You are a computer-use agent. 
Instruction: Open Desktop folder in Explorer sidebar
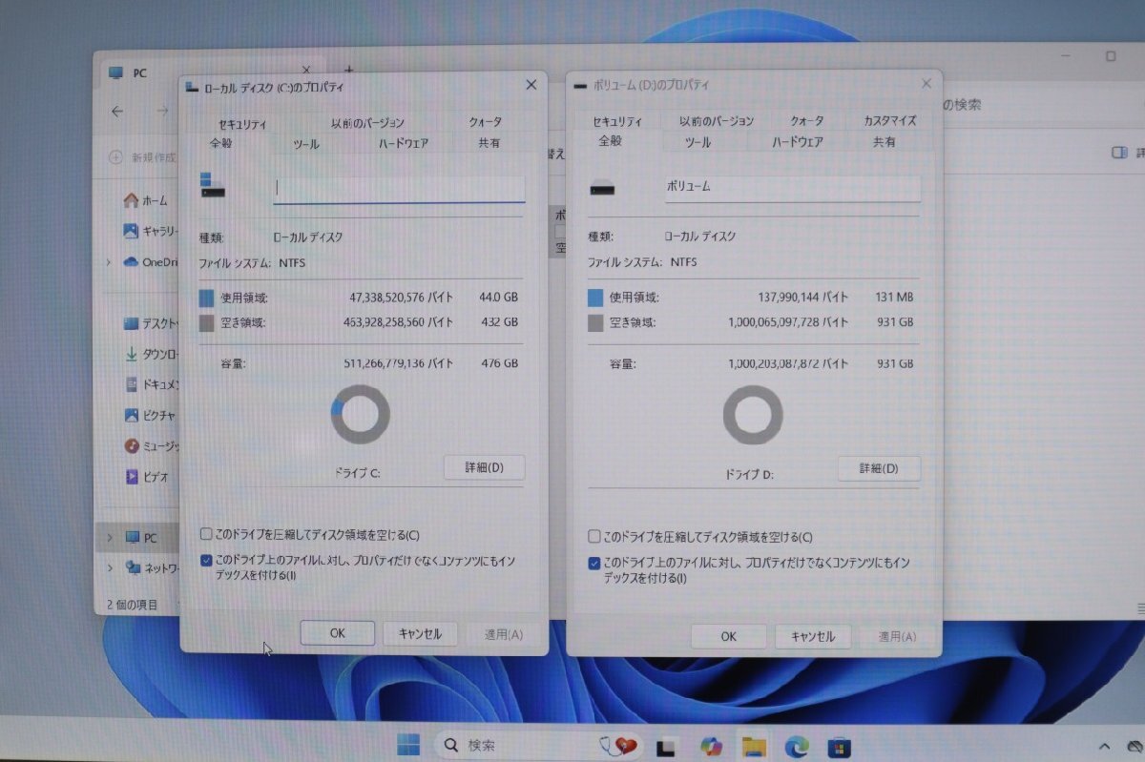pyautogui.click(x=153, y=323)
